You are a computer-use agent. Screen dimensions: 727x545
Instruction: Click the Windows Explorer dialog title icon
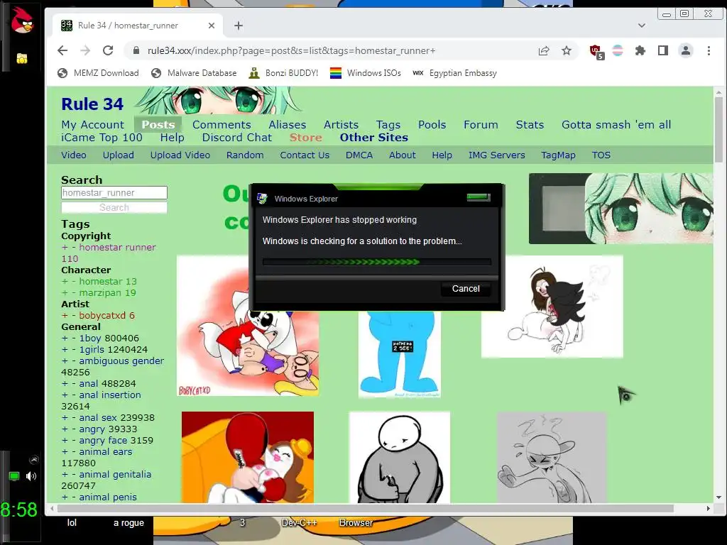coord(263,199)
